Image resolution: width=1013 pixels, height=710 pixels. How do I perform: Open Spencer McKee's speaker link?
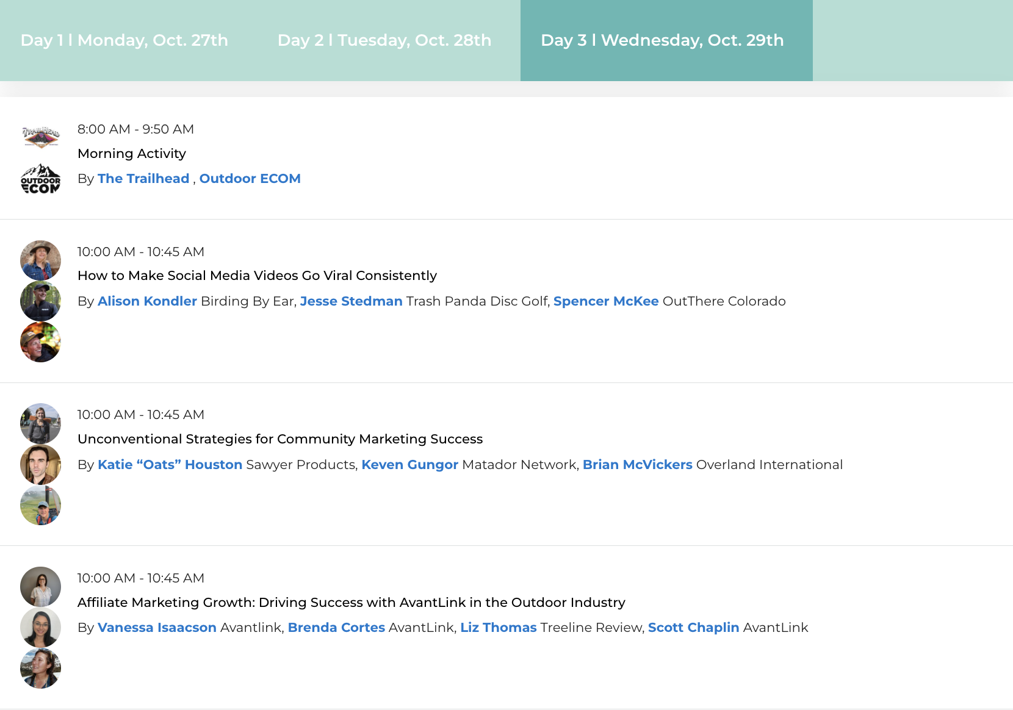tap(606, 301)
